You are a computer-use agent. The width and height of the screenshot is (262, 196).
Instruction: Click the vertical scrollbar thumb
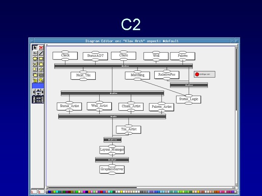[x=237, y=79]
